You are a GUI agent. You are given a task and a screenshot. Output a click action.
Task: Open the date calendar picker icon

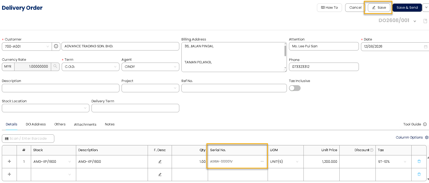click(x=426, y=47)
